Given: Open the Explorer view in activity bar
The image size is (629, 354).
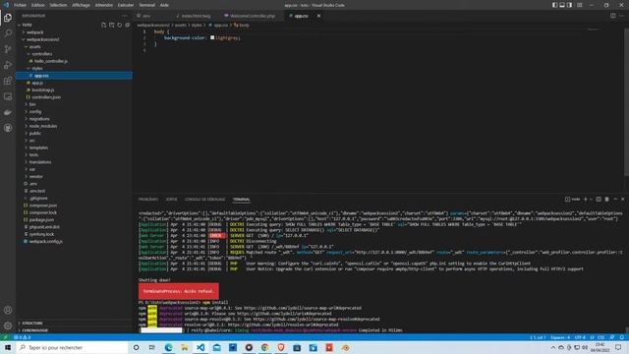Looking at the screenshot, I should (x=8, y=18).
